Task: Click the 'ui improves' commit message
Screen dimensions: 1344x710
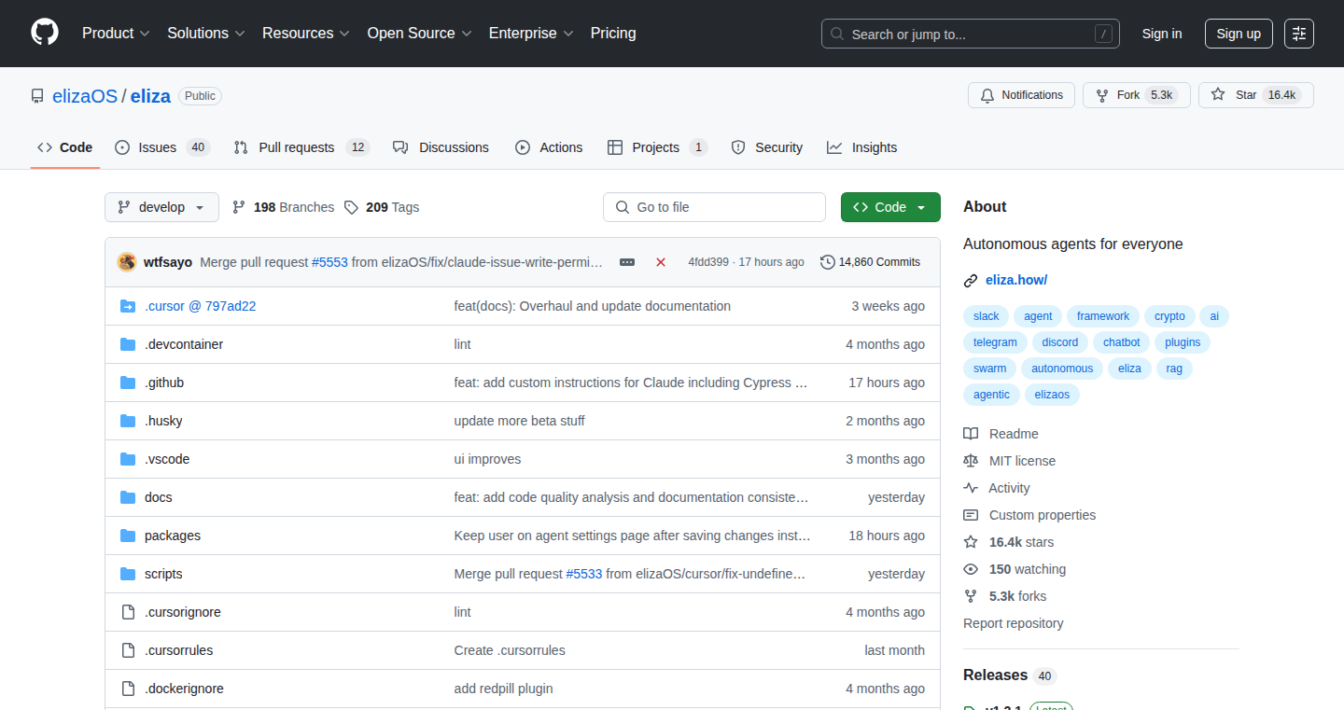Action: 487,459
